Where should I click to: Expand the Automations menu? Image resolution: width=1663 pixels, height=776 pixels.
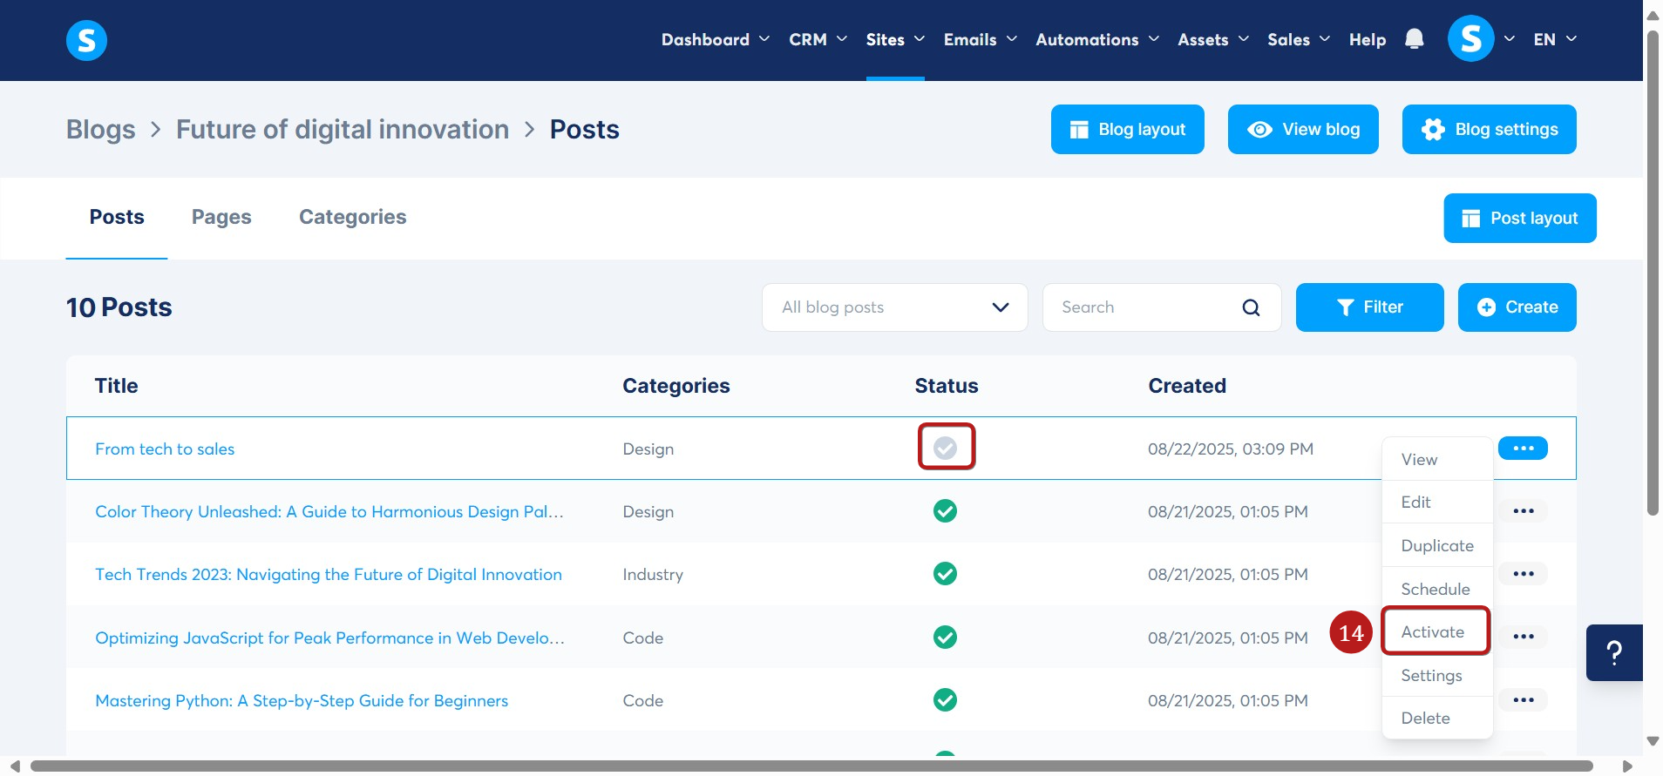(x=1097, y=39)
